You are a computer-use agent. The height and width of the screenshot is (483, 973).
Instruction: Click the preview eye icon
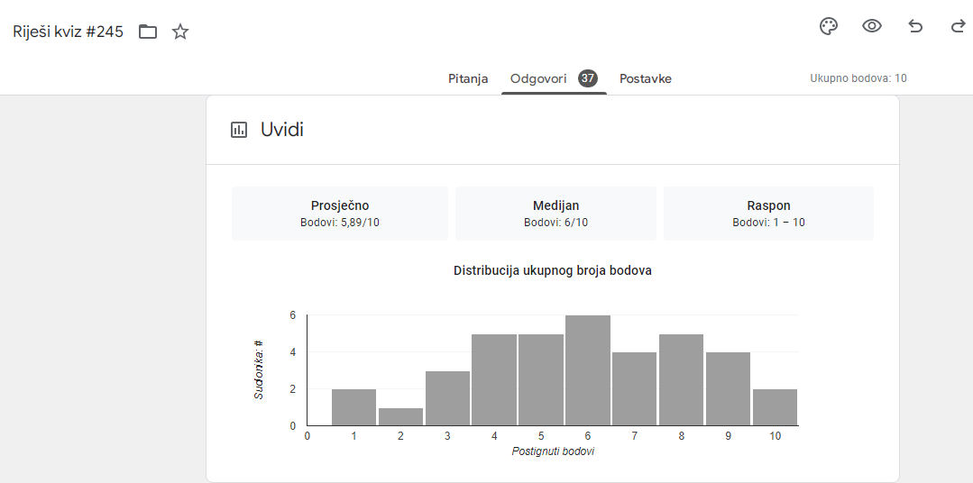pyautogui.click(x=871, y=26)
